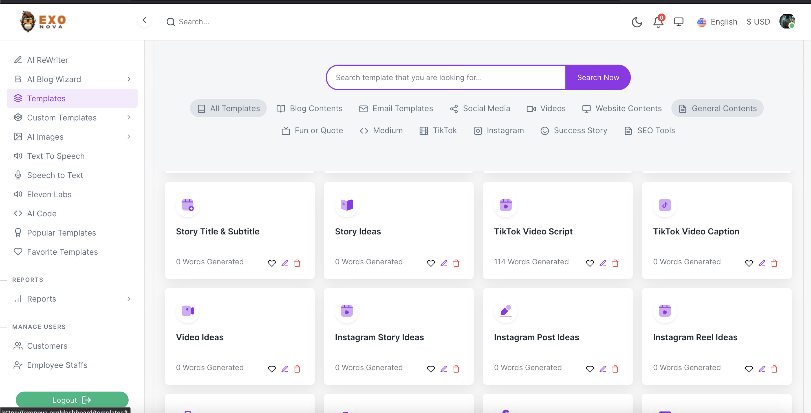The image size is (811, 413).
Task: Delete the TikTok Video Caption template
Action: point(774,263)
